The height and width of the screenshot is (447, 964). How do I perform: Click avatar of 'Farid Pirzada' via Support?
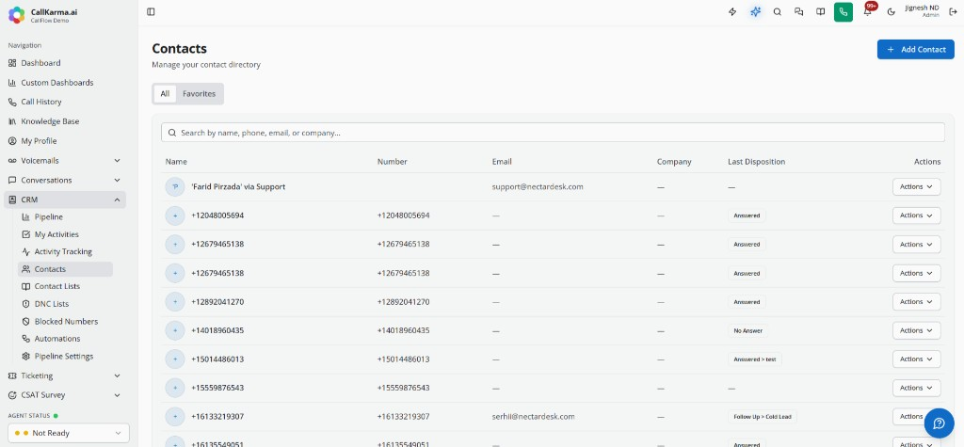(x=175, y=187)
